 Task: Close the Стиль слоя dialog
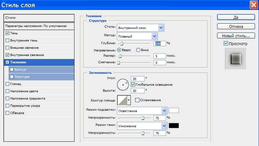[253, 5]
